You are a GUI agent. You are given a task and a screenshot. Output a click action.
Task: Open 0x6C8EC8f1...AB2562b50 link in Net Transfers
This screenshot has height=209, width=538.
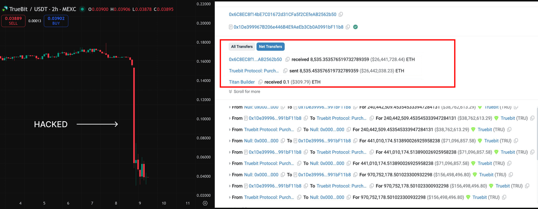coord(256,59)
